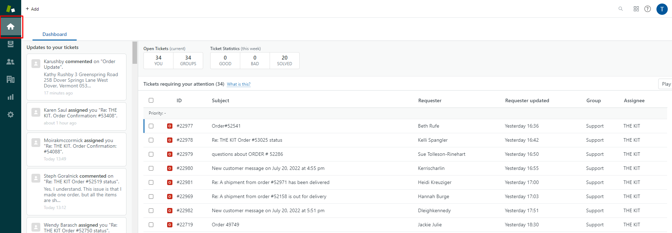Click the Add tab button
Image resolution: width=672 pixels, height=233 pixels.
pos(32,9)
